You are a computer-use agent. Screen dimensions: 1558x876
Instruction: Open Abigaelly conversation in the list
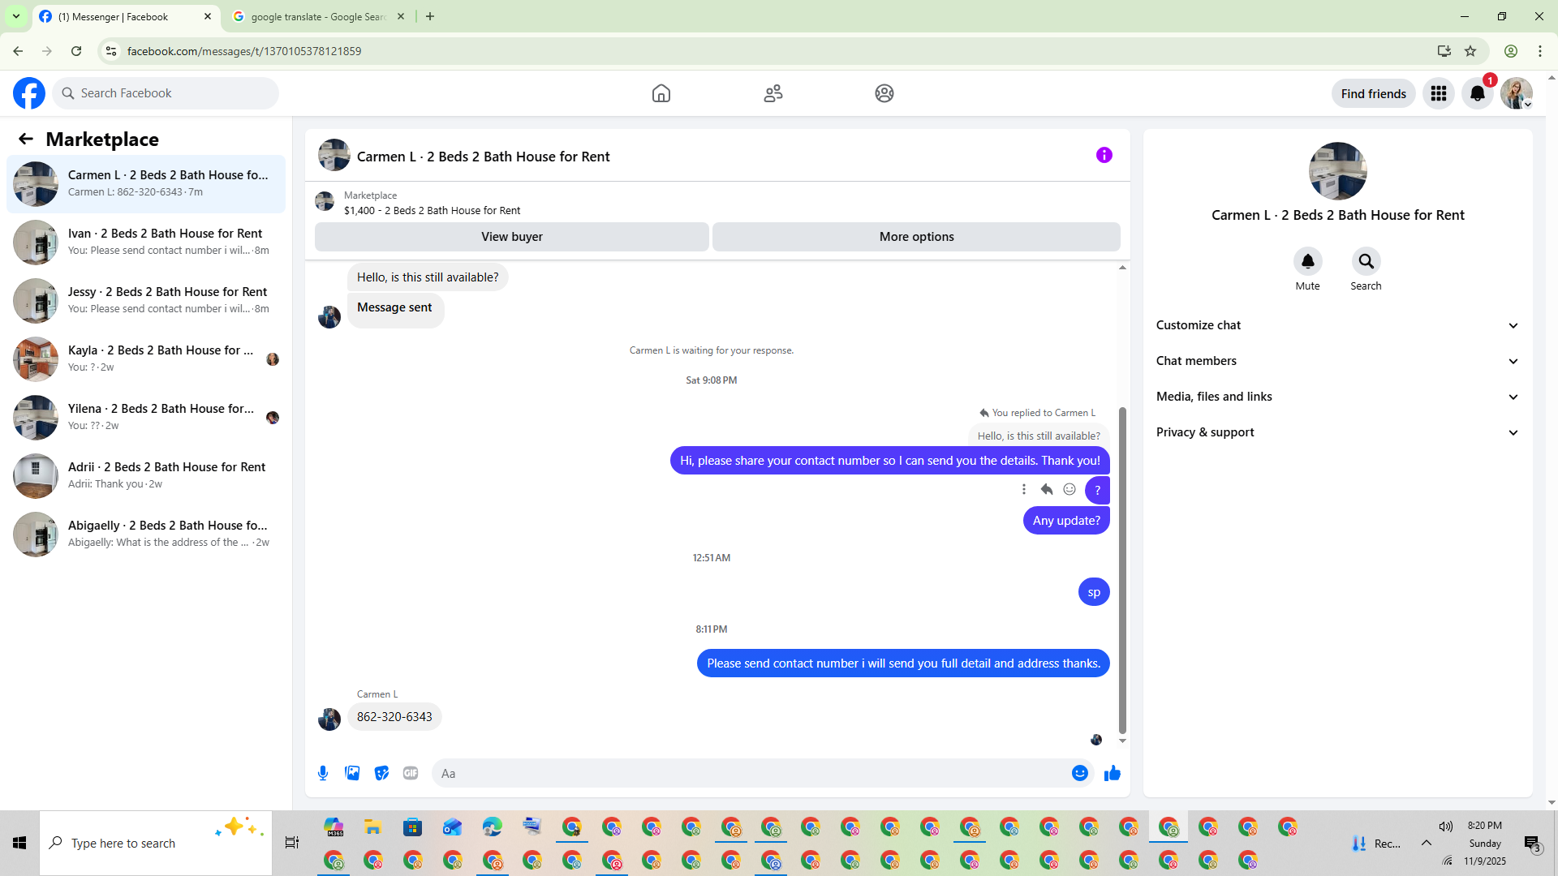tap(146, 535)
